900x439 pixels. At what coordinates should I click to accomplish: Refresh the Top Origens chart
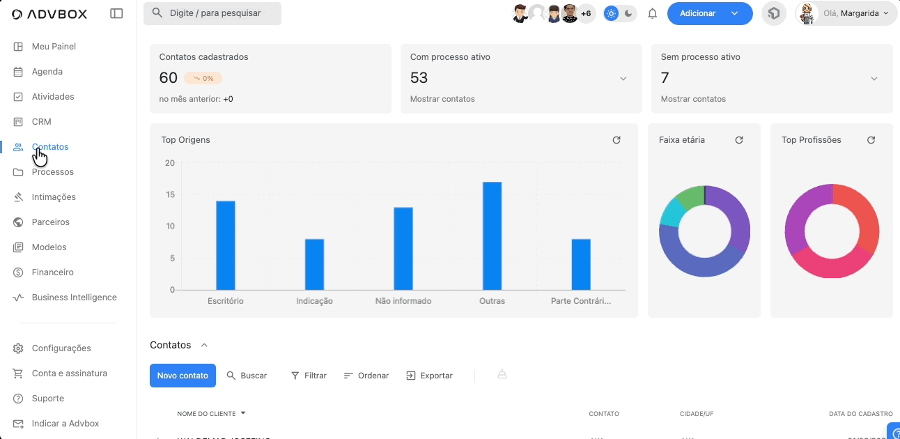coord(616,140)
